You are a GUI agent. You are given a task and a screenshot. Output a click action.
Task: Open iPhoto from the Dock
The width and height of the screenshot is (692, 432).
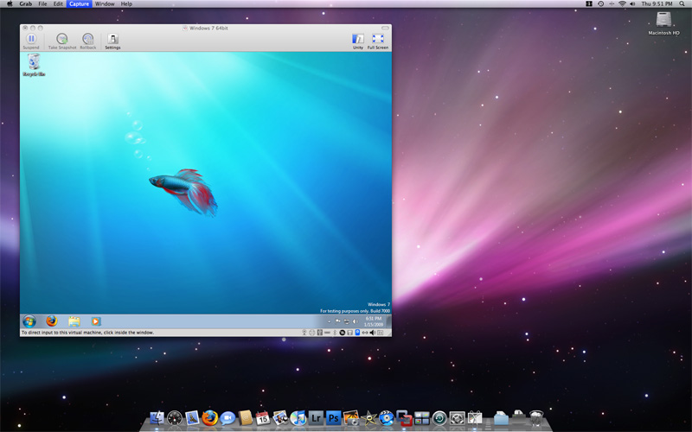(351, 418)
